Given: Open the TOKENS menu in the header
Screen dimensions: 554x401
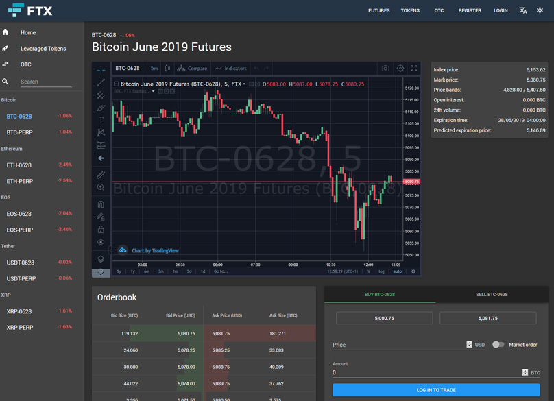Looking at the screenshot, I should pos(410,10).
